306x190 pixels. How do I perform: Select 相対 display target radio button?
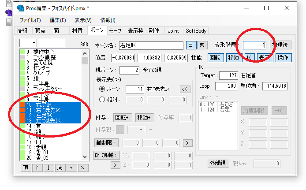pos(102,100)
